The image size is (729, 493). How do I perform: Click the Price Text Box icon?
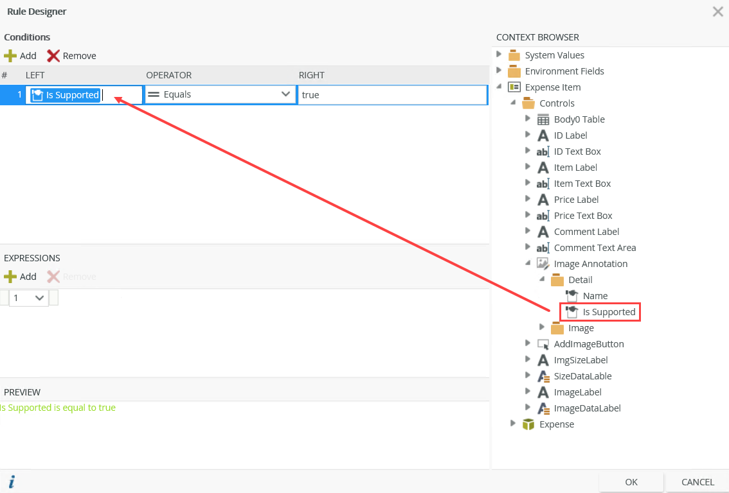click(543, 216)
